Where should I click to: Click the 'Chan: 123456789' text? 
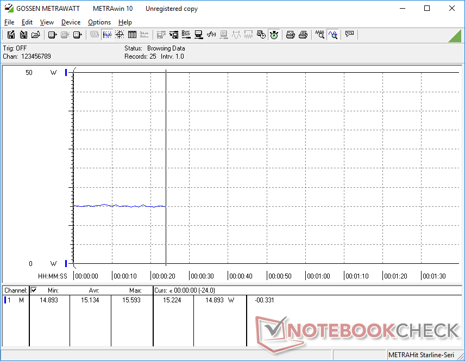tap(27, 56)
